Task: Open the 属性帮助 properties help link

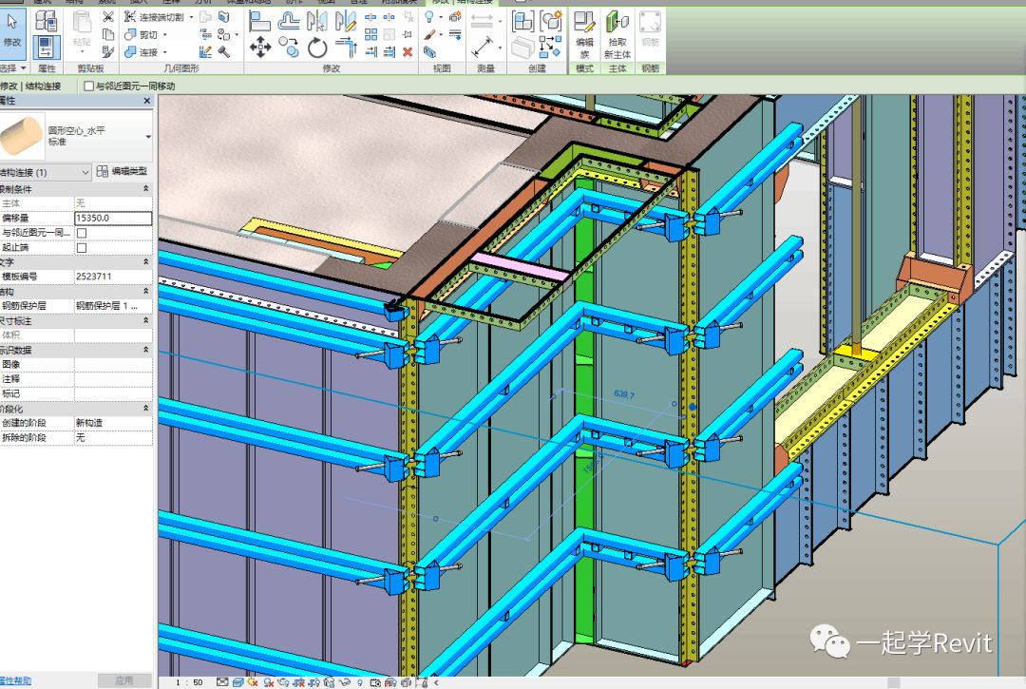Action: click(x=16, y=681)
